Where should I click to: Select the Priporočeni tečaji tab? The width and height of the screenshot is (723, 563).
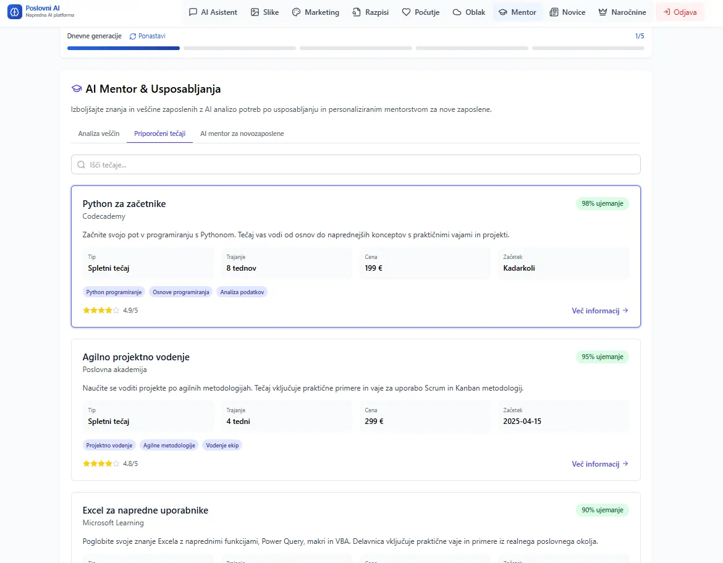click(159, 133)
